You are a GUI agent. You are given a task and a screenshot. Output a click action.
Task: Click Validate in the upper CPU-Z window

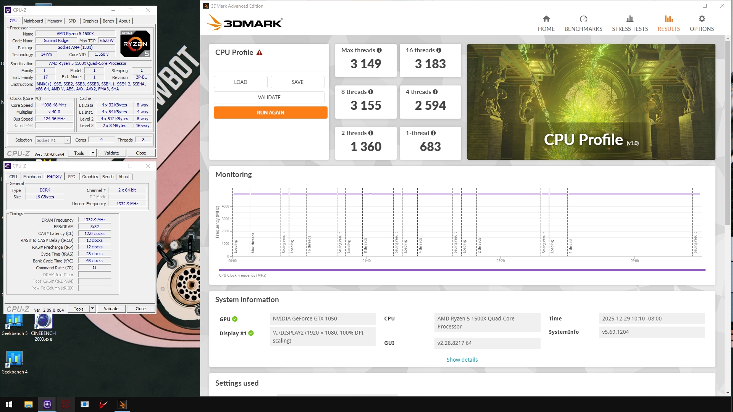coord(111,153)
